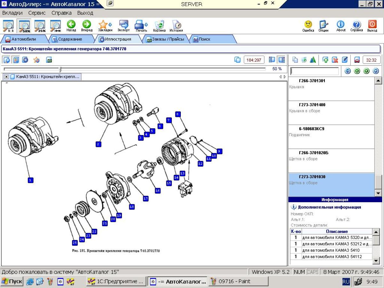Click the green refresh page icon in parts panel
This screenshot has width=384, height=288.
coord(304,60)
